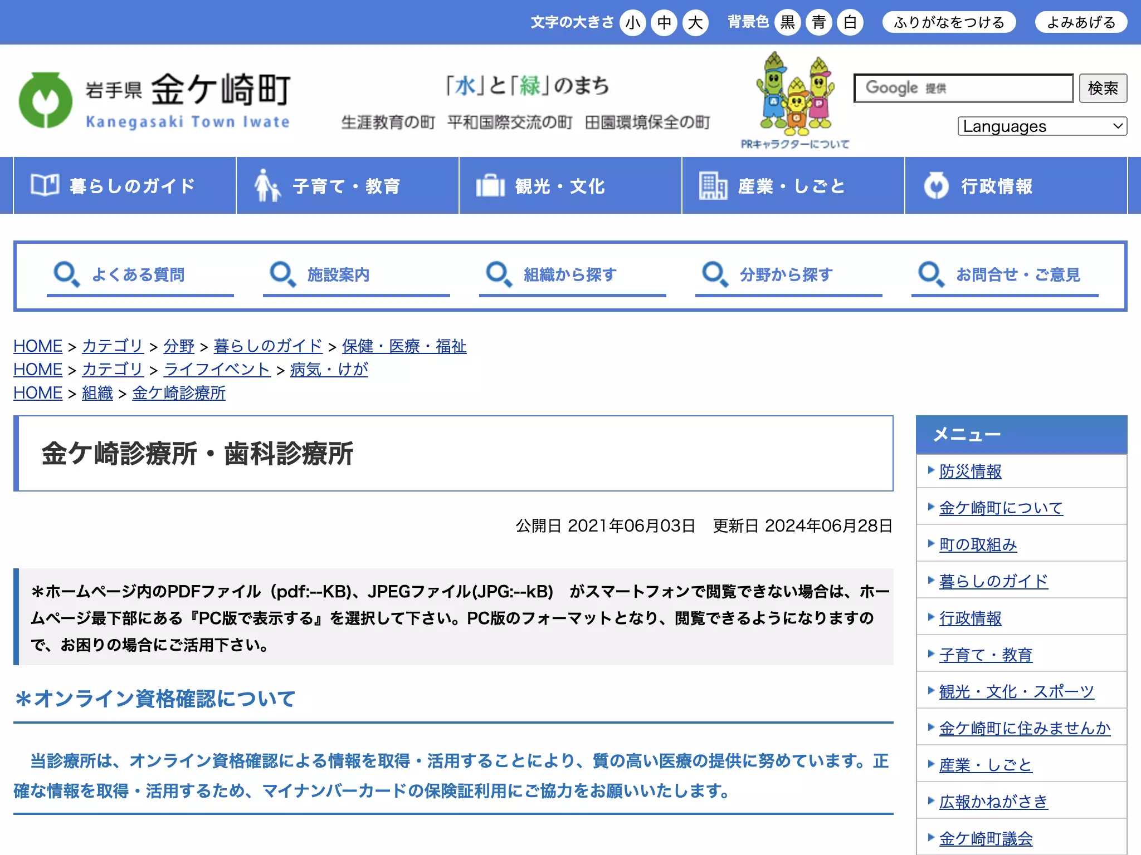Focus the Google search input field
The image size is (1141, 855).
(963, 88)
